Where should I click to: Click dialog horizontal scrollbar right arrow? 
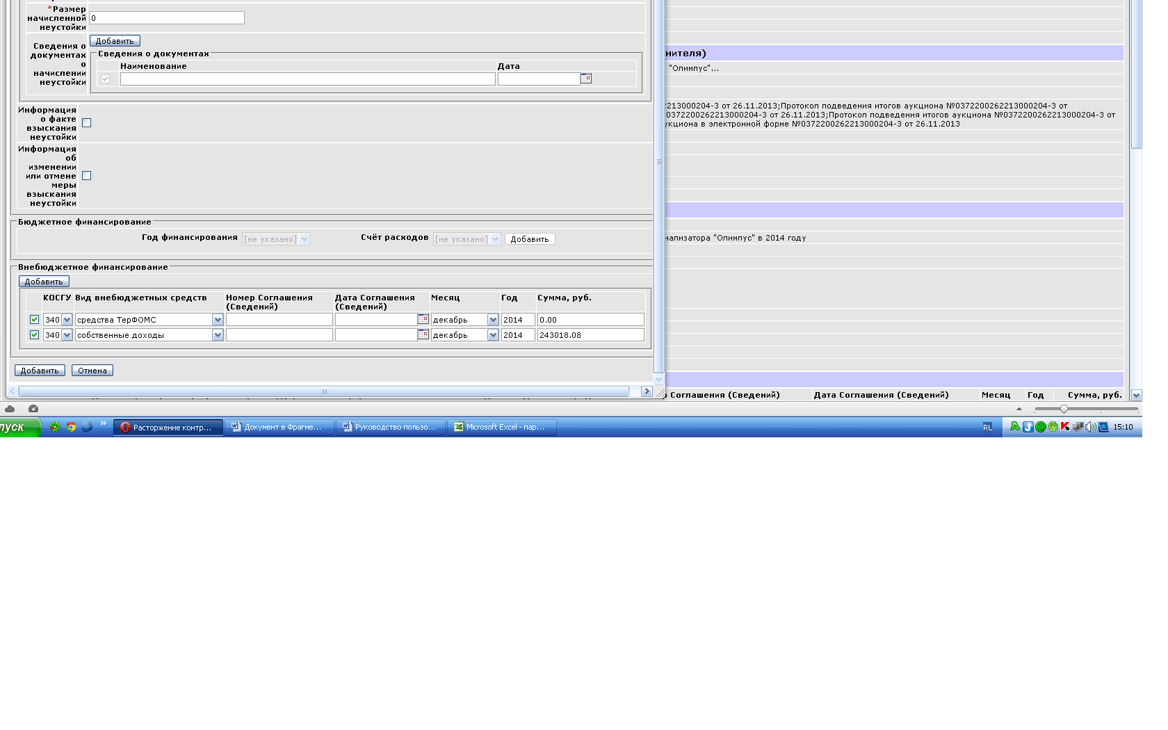[647, 391]
